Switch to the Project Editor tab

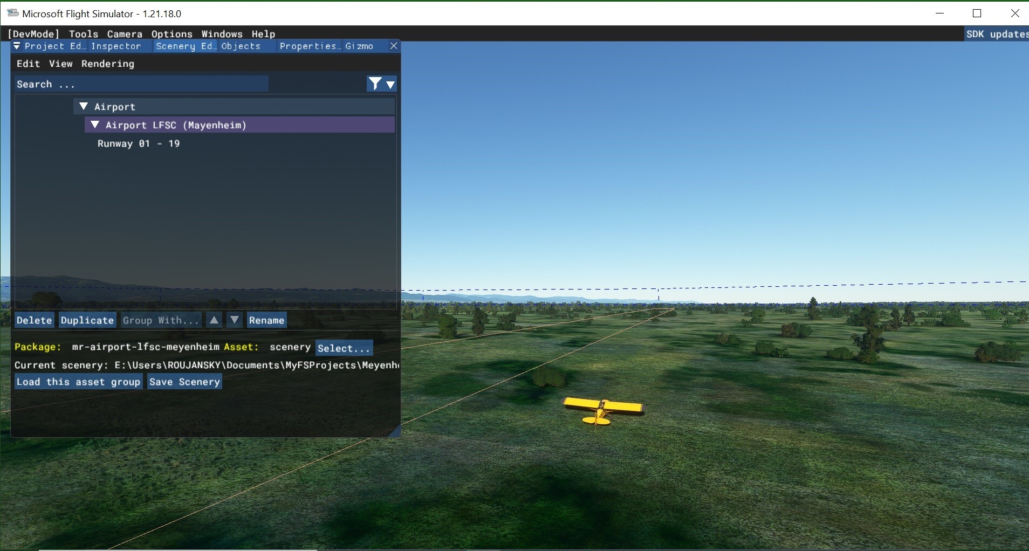tap(55, 46)
